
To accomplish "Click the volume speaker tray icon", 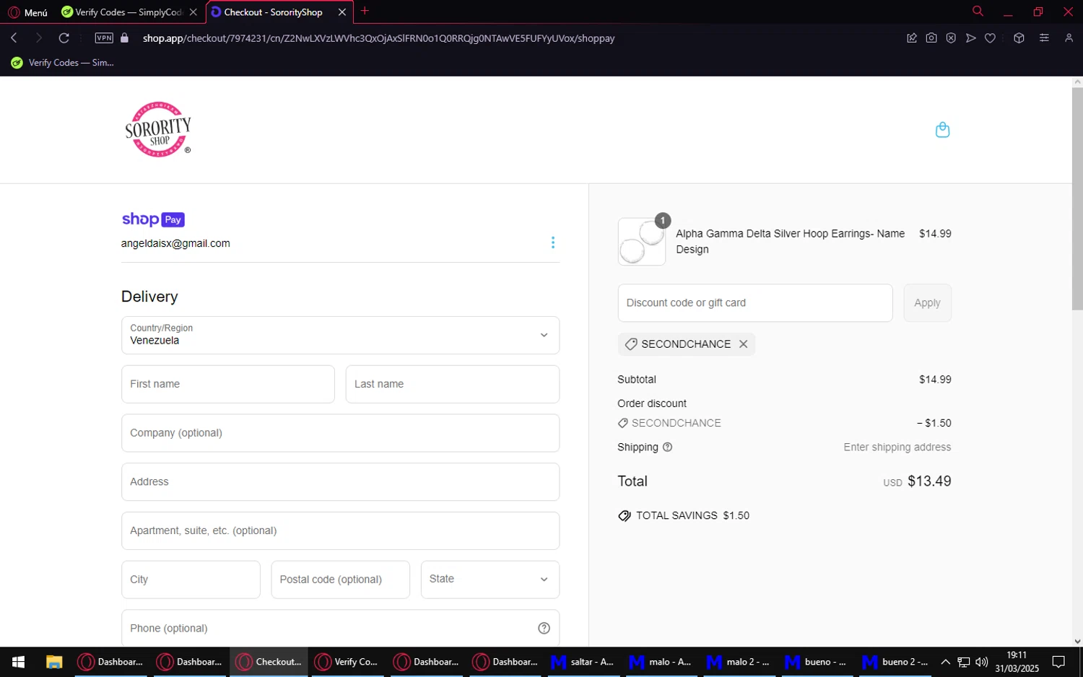I will click(x=981, y=662).
